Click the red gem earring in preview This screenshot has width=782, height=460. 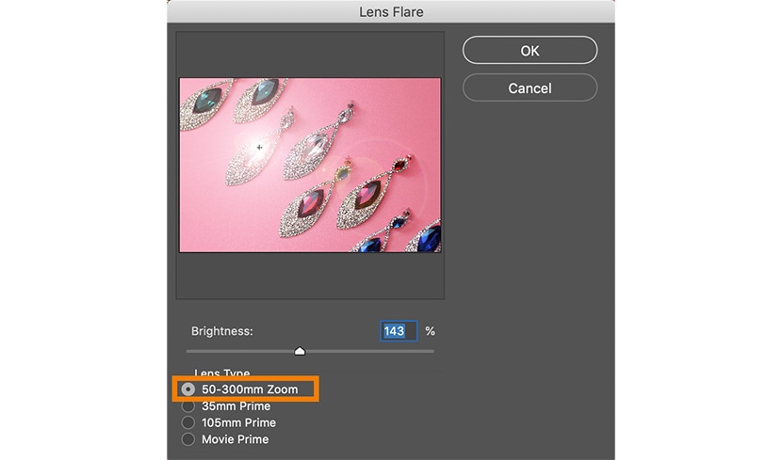[x=310, y=202]
